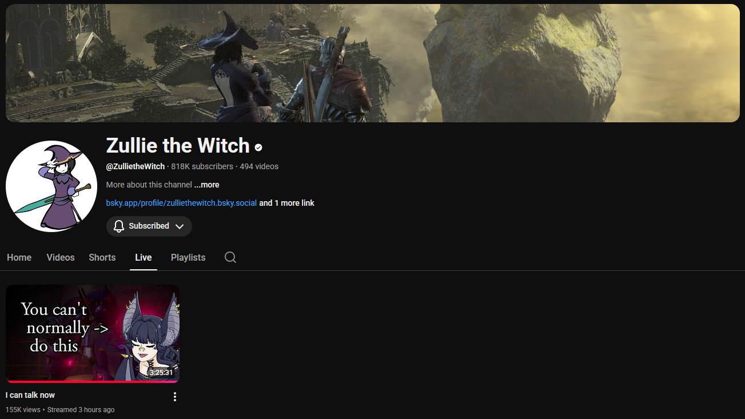Click the 'Streamed 3 hours ago' text
Viewport: 745px width, 419px height.
pos(81,410)
